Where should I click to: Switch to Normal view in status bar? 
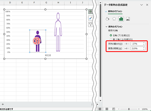pos(100,109)
